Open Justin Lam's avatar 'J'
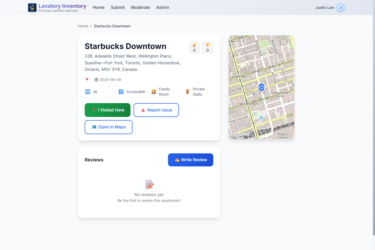The image size is (375, 250). coord(341,8)
